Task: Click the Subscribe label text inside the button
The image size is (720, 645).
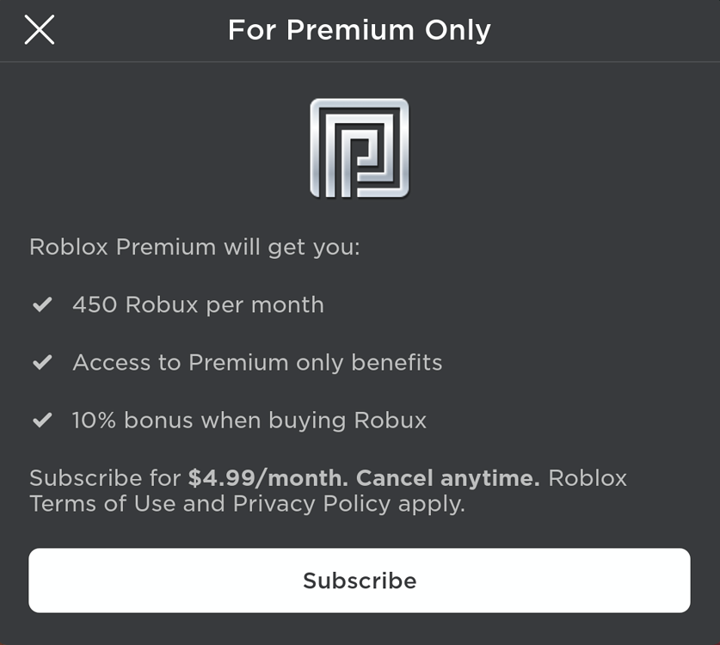Action: click(360, 580)
